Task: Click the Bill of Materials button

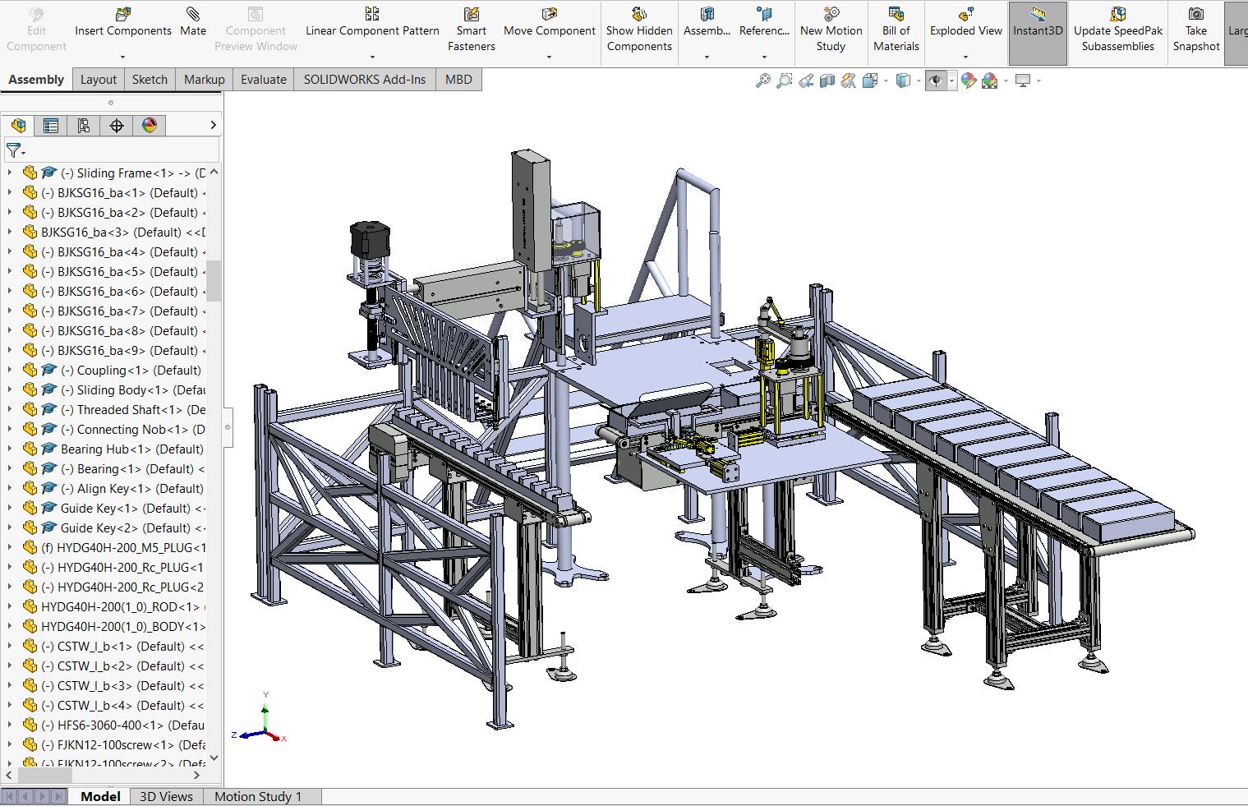Action: pyautogui.click(x=896, y=31)
